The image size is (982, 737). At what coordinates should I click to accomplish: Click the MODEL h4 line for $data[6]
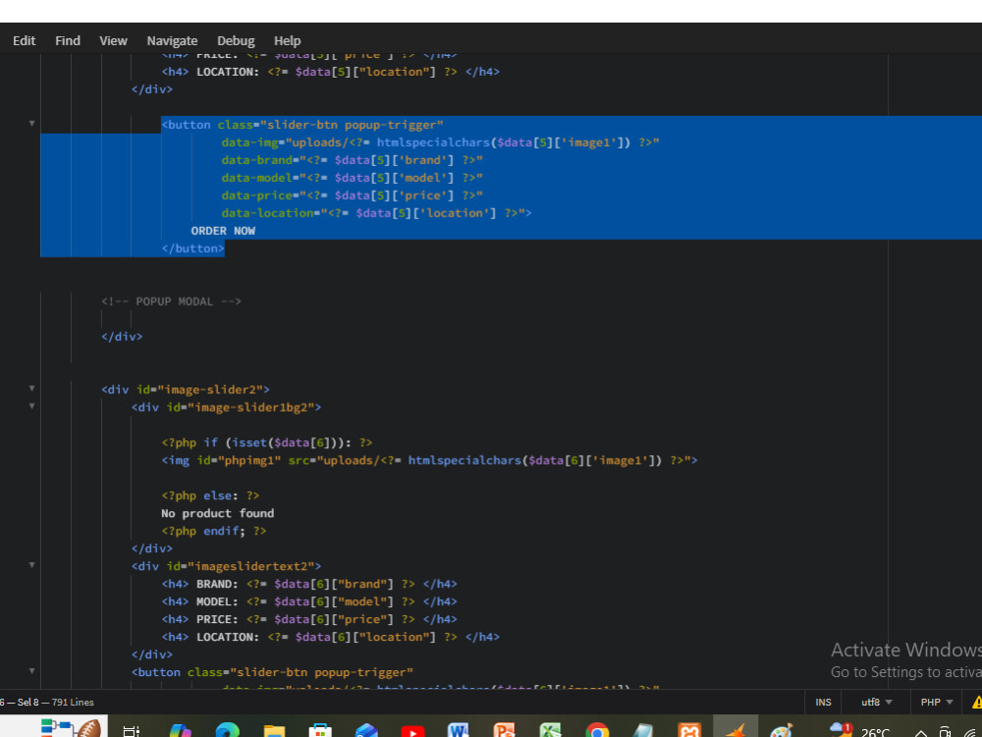click(x=309, y=601)
